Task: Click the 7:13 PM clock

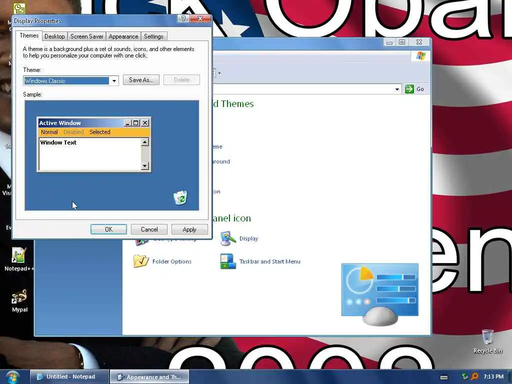Action: pos(493,376)
